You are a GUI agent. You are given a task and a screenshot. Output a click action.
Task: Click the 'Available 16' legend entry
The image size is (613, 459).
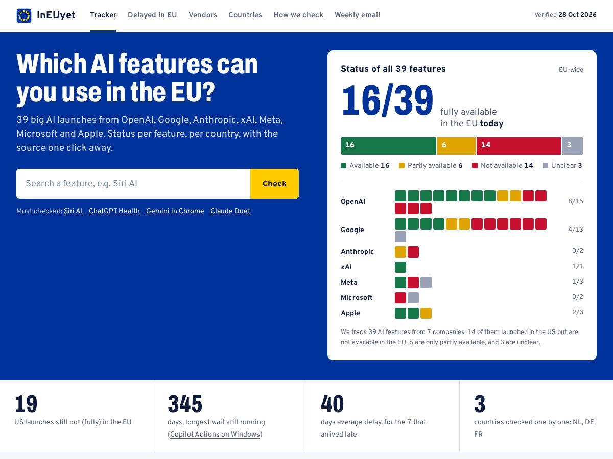(365, 166)
